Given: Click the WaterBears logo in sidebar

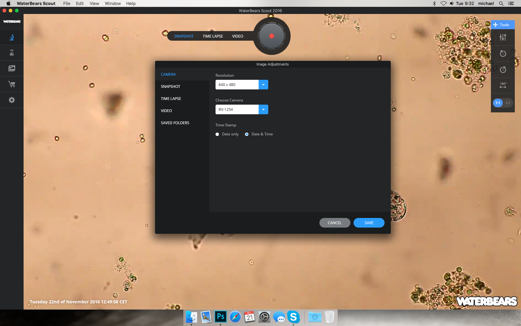Looking at the screenshot, I should 12,21.
